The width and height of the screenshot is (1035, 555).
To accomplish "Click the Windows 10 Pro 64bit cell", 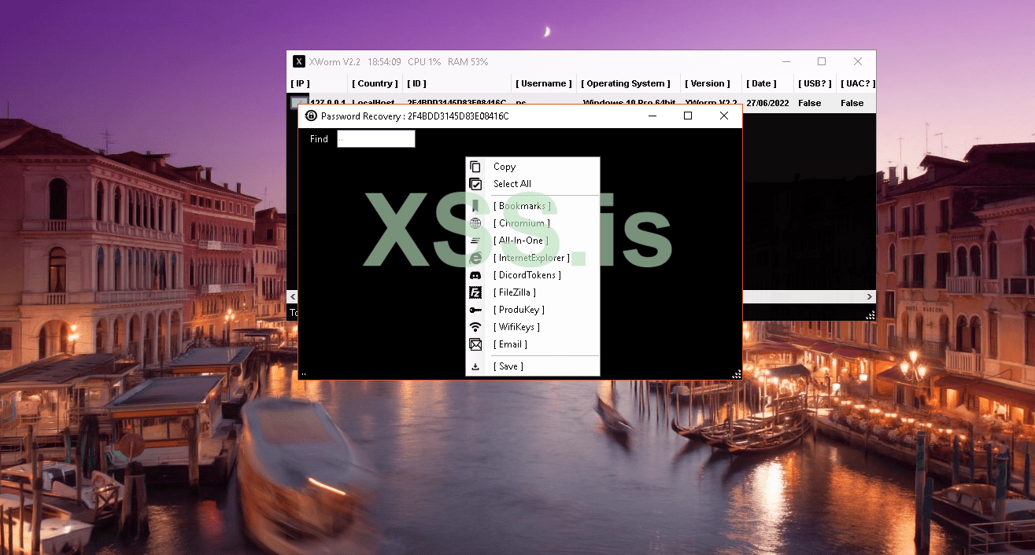I will tap(629, 103).
